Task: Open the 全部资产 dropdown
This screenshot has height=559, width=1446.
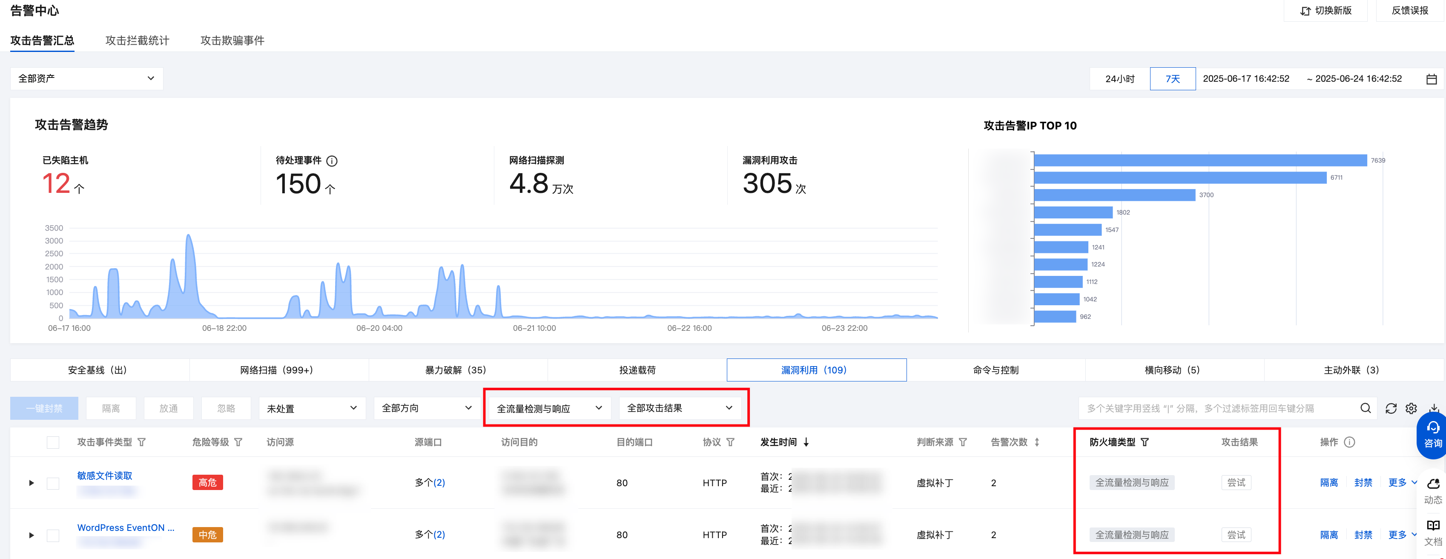Action: click(x=86, y=79)
